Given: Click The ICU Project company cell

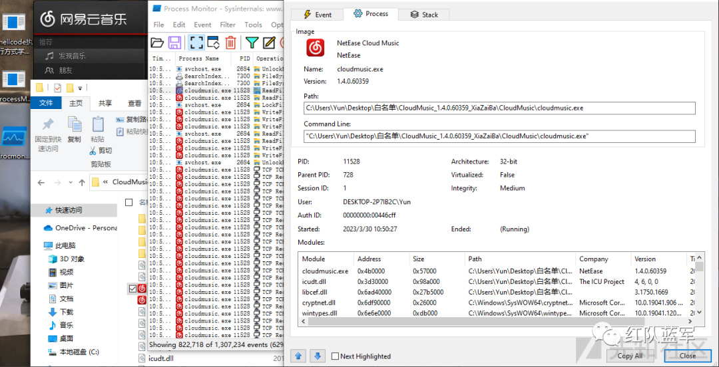Looking at the screenshot, I should tap(602, 281).
